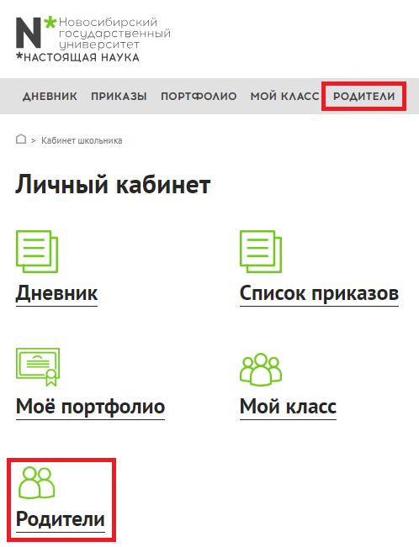The height and width of the screenshot is (547, 419).
Task: Open МОЙ КЛАСС menu item
Action: [285, 97]
